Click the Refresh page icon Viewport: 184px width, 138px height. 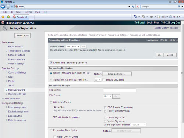click(133, 7)
